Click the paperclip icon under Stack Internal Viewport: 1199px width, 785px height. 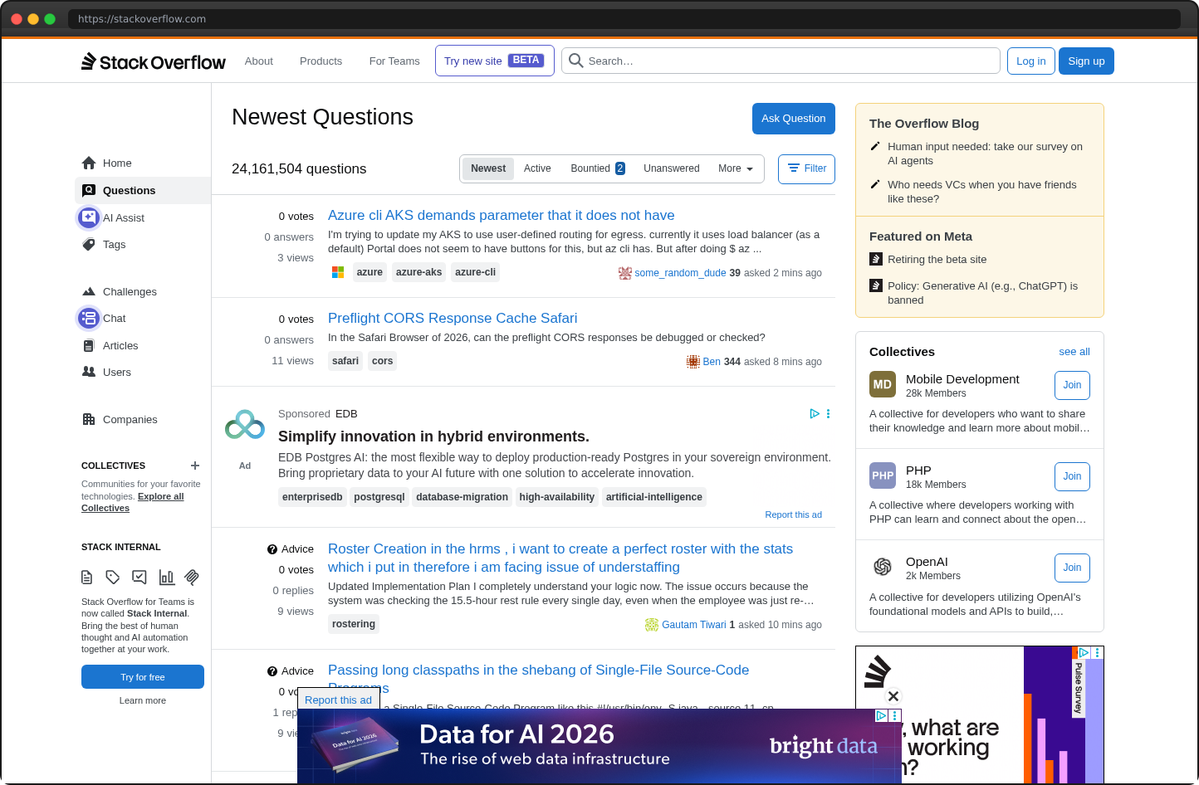tap(191, 577)
